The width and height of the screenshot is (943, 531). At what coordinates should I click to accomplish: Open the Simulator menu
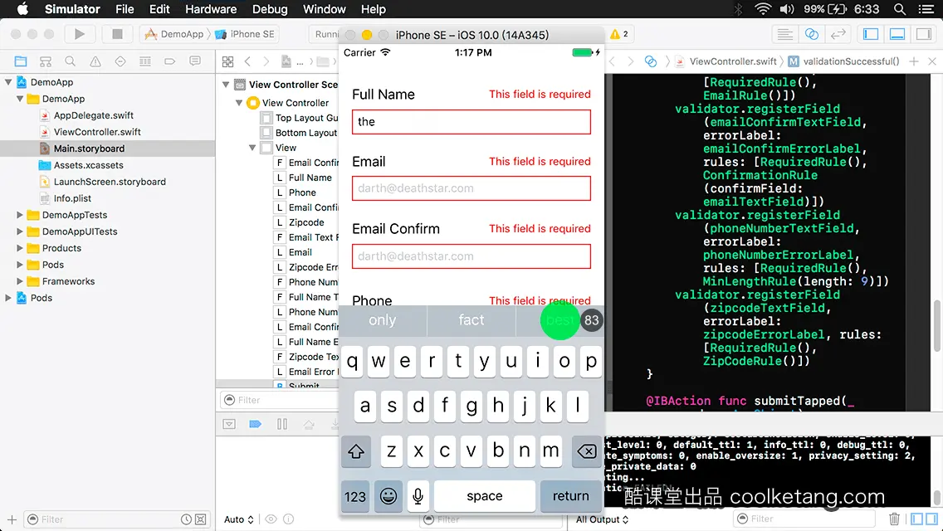pyautogui.click(x=72, y=9)
